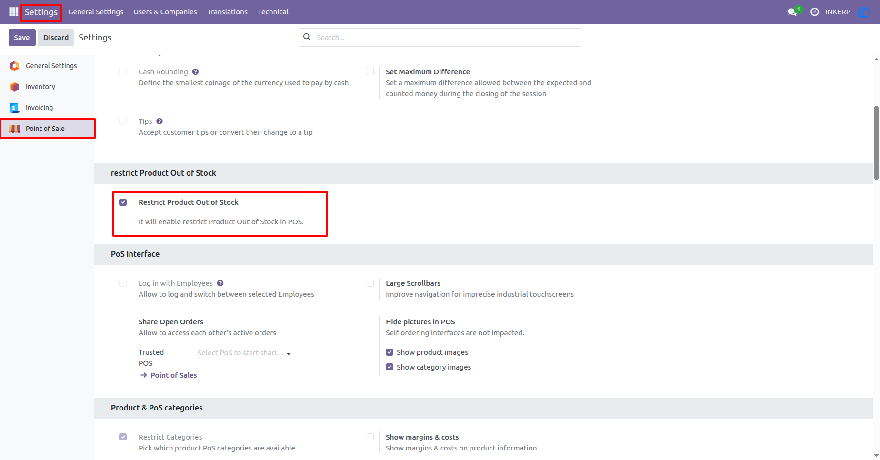880x460 pixels.
Task: Open the Users & Companies menu
Action: [165, 12]
